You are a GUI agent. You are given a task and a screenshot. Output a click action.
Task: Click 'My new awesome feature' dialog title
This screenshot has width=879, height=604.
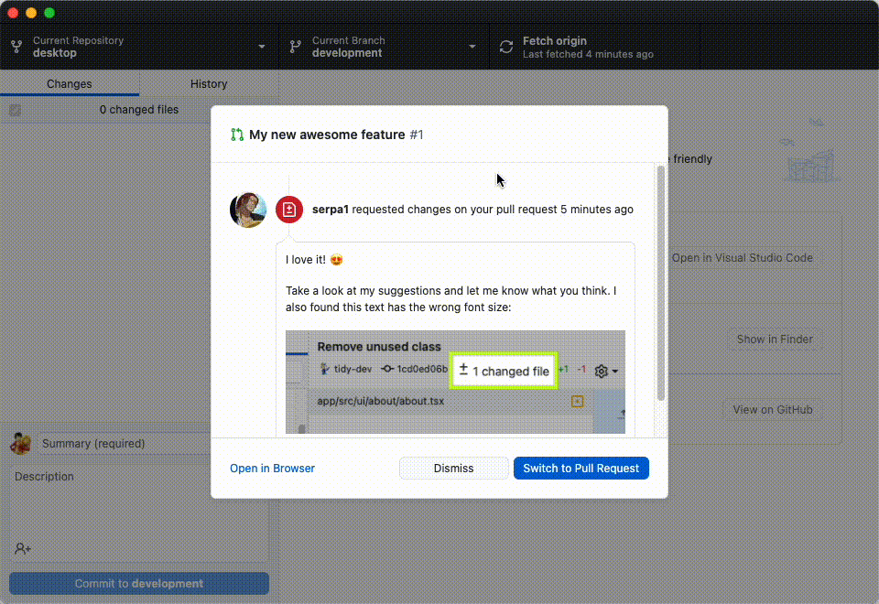[x=327, y=135]
